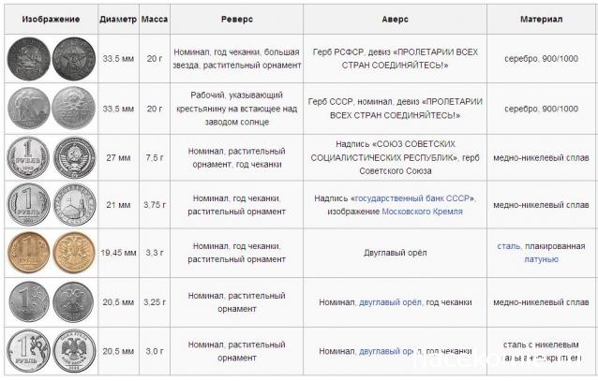Click the «Аверс» column header

pos(396,19)
